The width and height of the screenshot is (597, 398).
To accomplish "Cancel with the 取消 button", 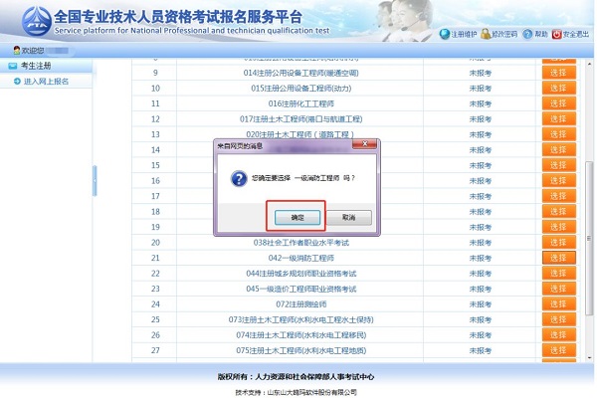I will (x=349, y=218).
